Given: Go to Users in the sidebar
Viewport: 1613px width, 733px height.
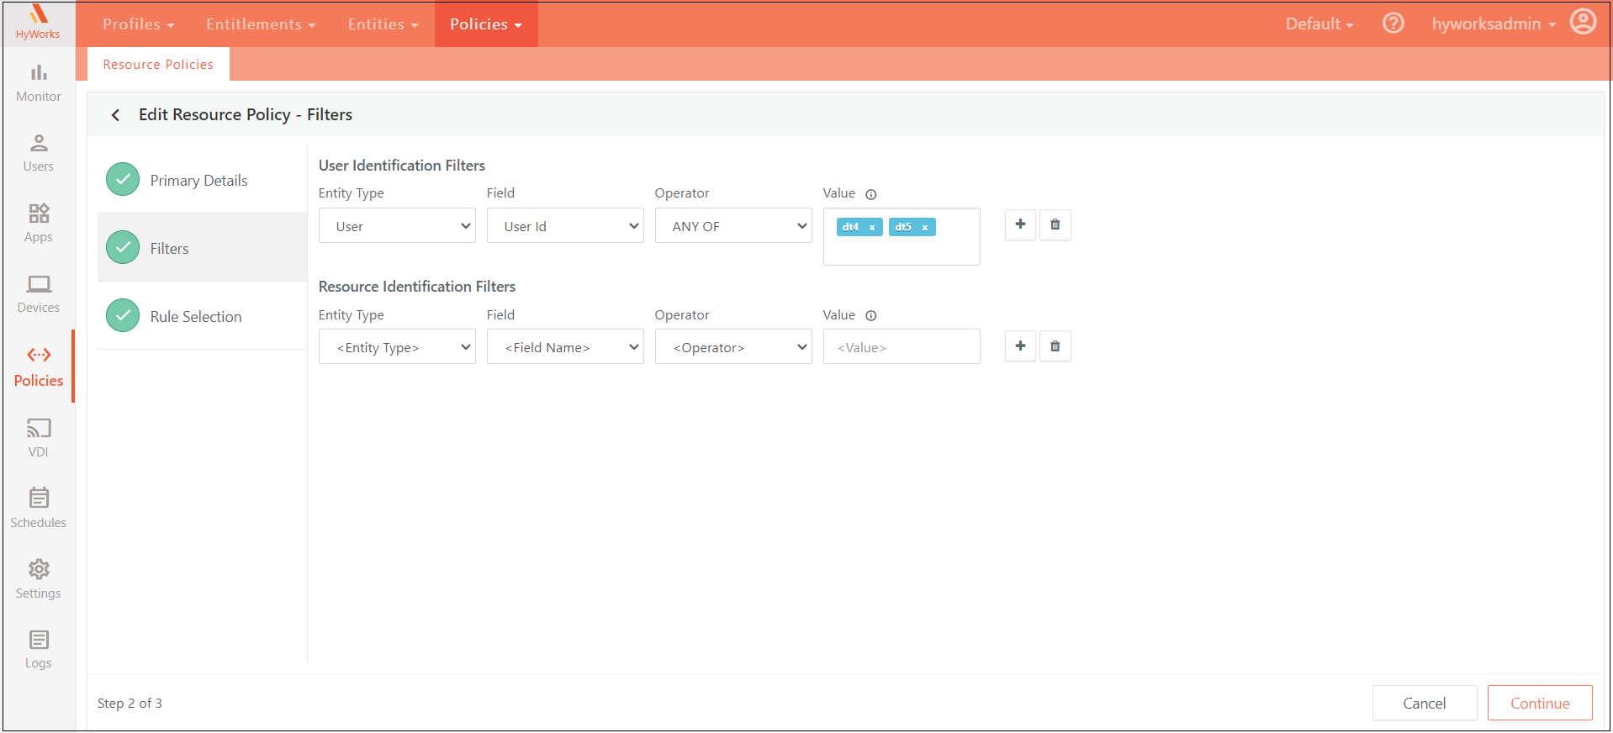Looking at the screenshot, I should click(x=39, y=154).
